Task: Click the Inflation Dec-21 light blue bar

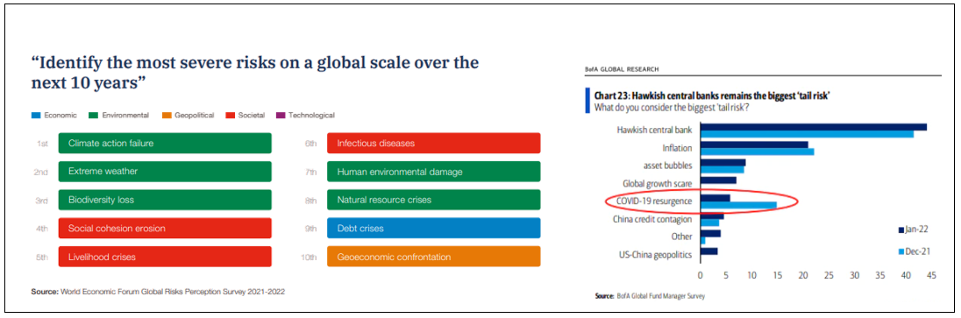Action: 758,152
